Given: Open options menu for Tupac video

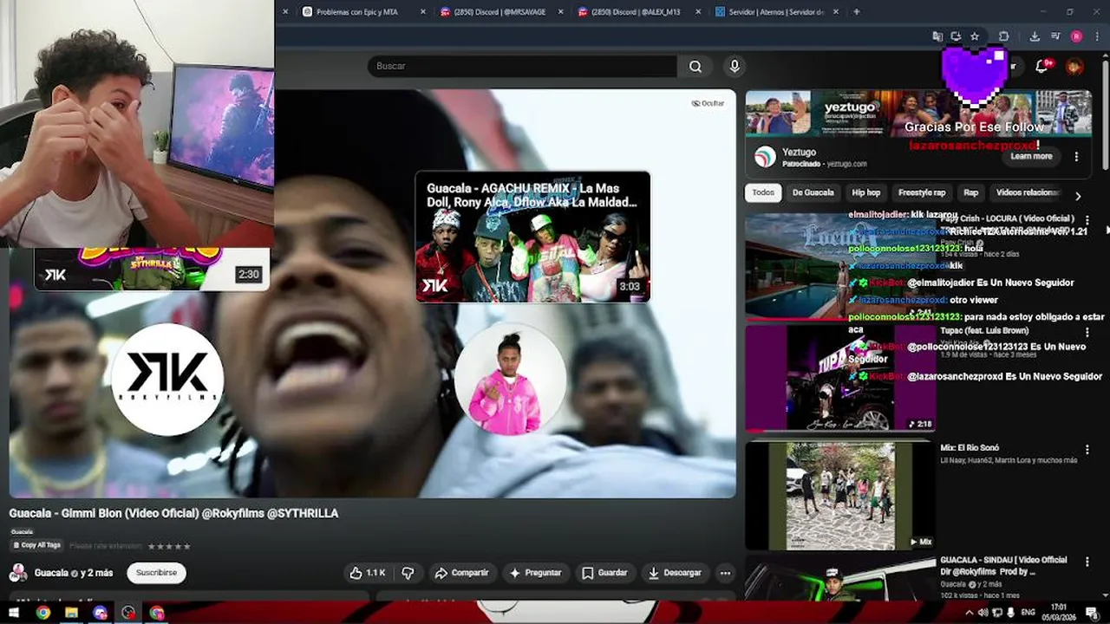Looking at the screenshot, I should point(1087,332).
